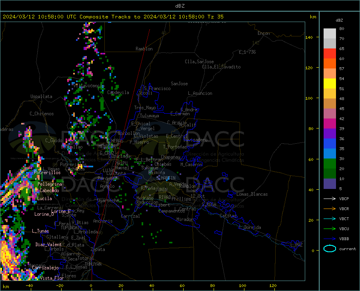Click the 'Encon' label

264,33
